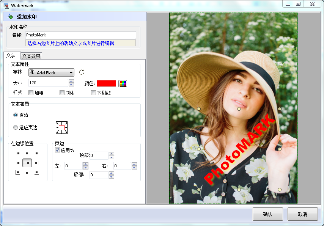This screenshot has height=226, width=324.
Task: Select center position anchor
Action: tap(27, 163)
